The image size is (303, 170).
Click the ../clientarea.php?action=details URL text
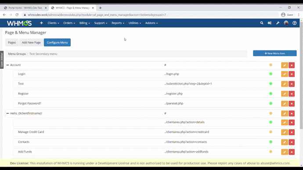pyautogui.click(x=184, y=122)
